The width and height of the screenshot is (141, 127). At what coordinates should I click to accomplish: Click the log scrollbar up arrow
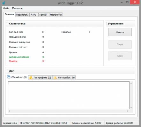(131, 83)
